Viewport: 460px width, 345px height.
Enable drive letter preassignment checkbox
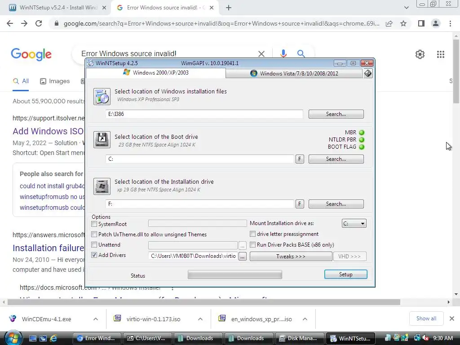pos(252,234)
